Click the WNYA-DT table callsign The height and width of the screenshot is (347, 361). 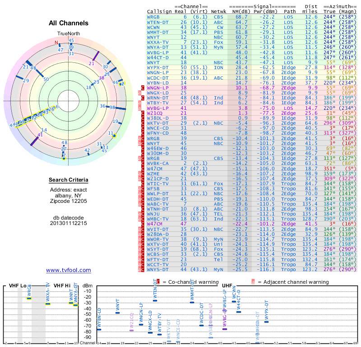(x=157, y=47)
